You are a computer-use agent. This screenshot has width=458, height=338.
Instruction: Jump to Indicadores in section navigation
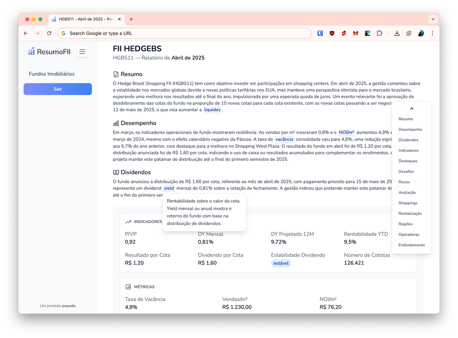click(408, 150)
